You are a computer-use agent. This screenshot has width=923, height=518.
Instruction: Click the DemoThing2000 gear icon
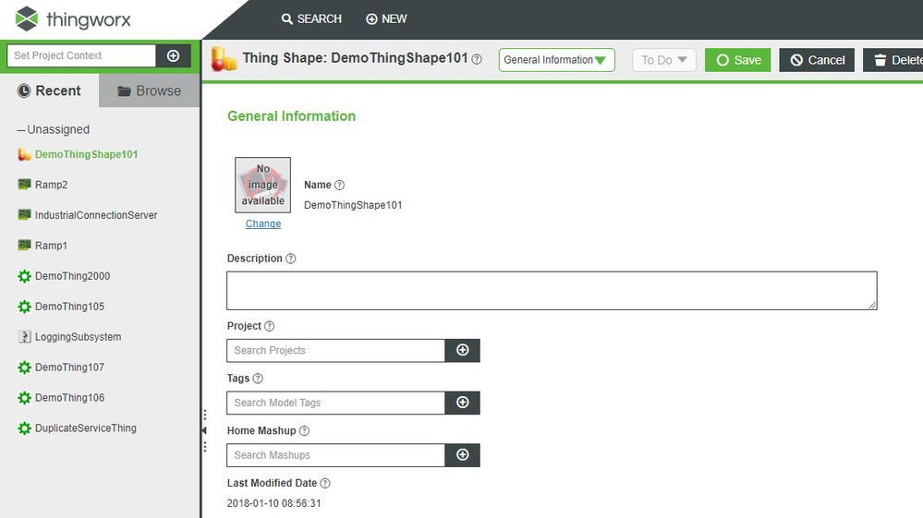pyautogui.click(x=24, y=276)
